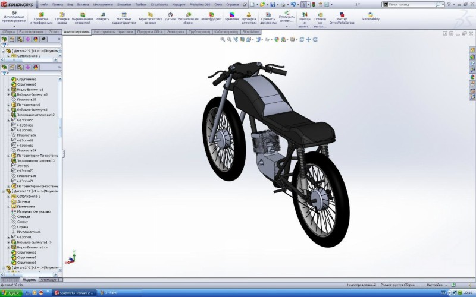Screen dimensions: 476x297
Task: Open Массовые характеристики mass properties
Action: tap(124, 18)
